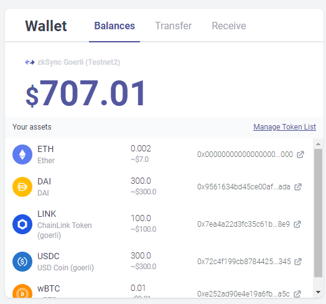Click the ~$7.0 ETH value
Viewport: 326px width, 304px height.
tap(139, 159)
